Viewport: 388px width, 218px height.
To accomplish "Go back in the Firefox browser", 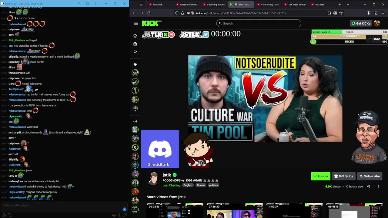I will [134, 13].
